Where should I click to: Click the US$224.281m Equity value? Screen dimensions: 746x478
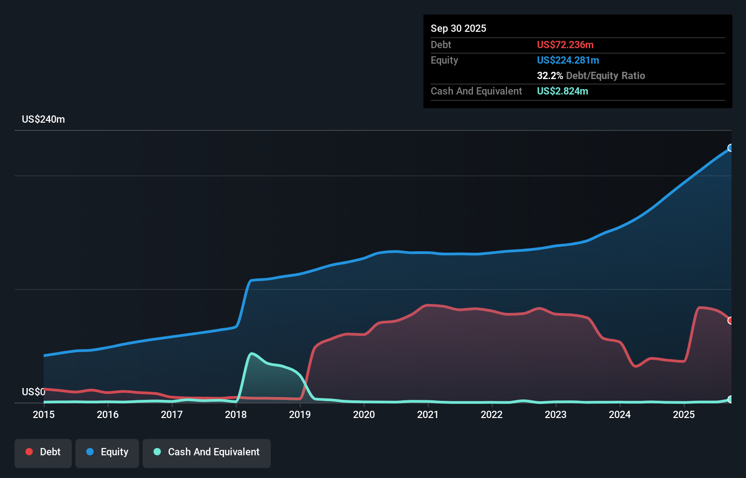pos(568,60)
